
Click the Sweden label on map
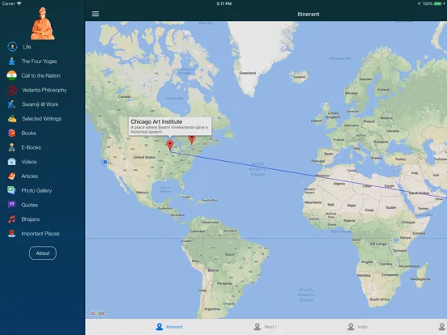coord(365,79)
